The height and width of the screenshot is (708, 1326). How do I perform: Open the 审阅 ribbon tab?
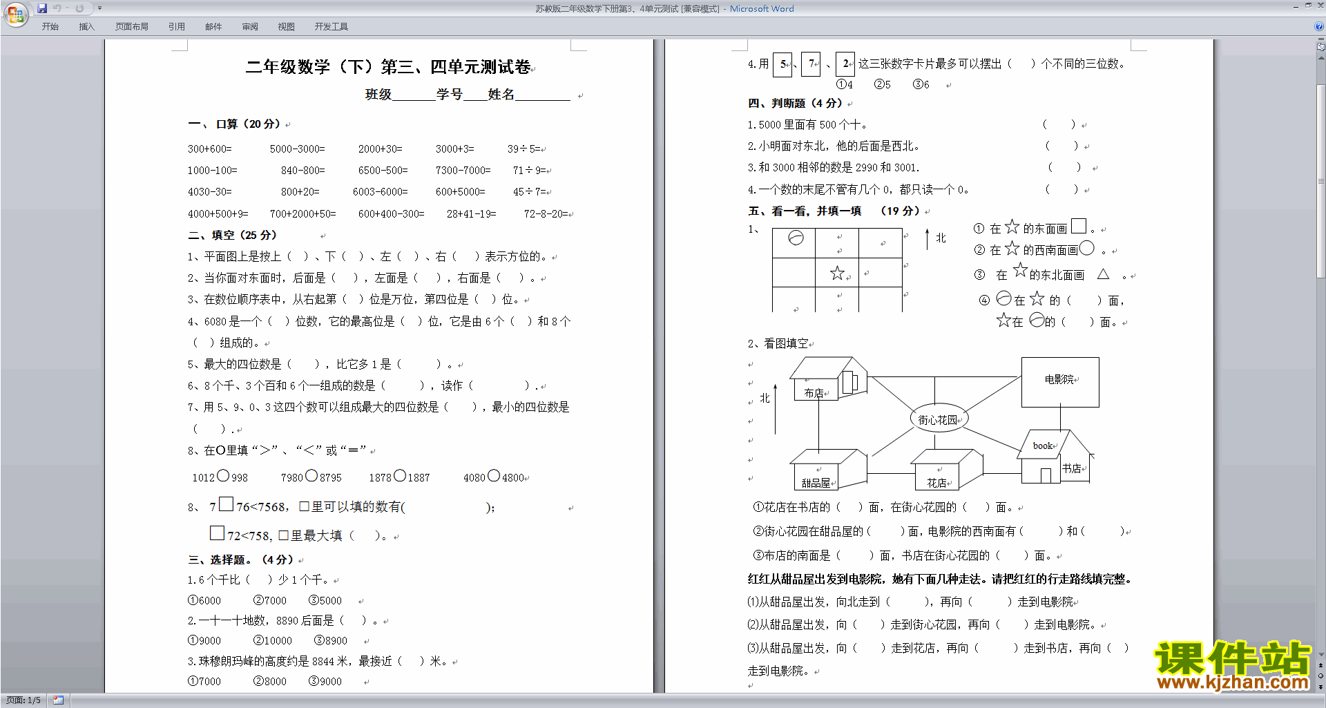click(x=250, y=26)
